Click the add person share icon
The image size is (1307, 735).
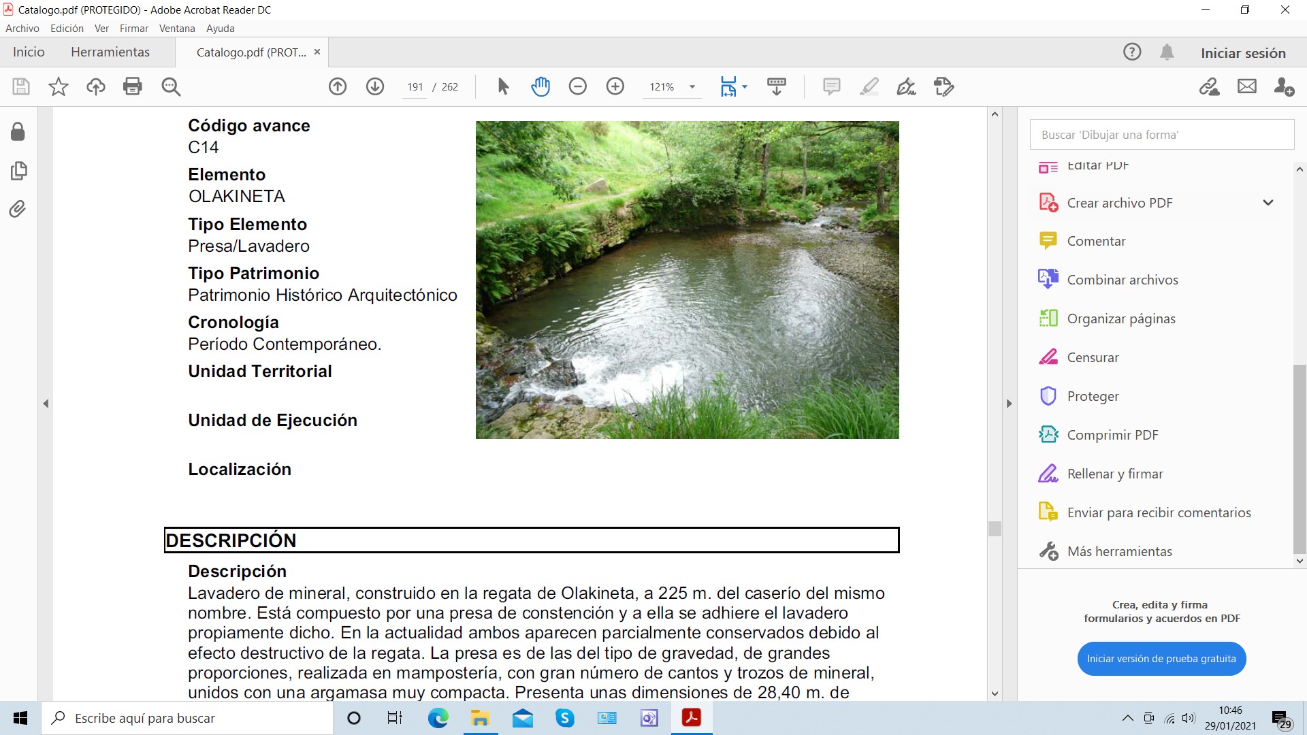pyautogui.click(x=1285, y=86)
